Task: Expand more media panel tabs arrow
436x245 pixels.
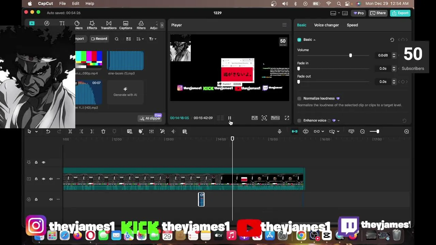Action: click(162, 25)
